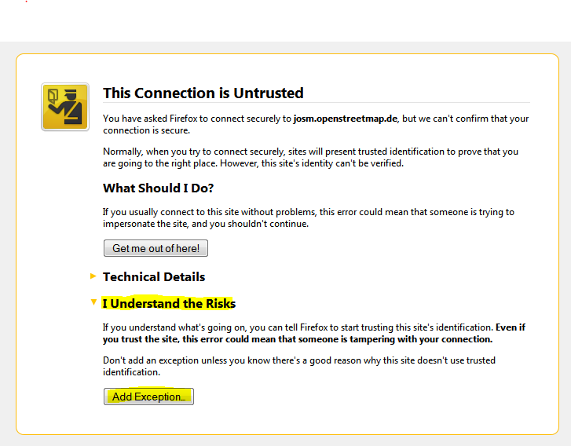The height and width of the screenshot is (446, 571).
Task: Click the untrusted connection warning officer icon
Action: 65,107
